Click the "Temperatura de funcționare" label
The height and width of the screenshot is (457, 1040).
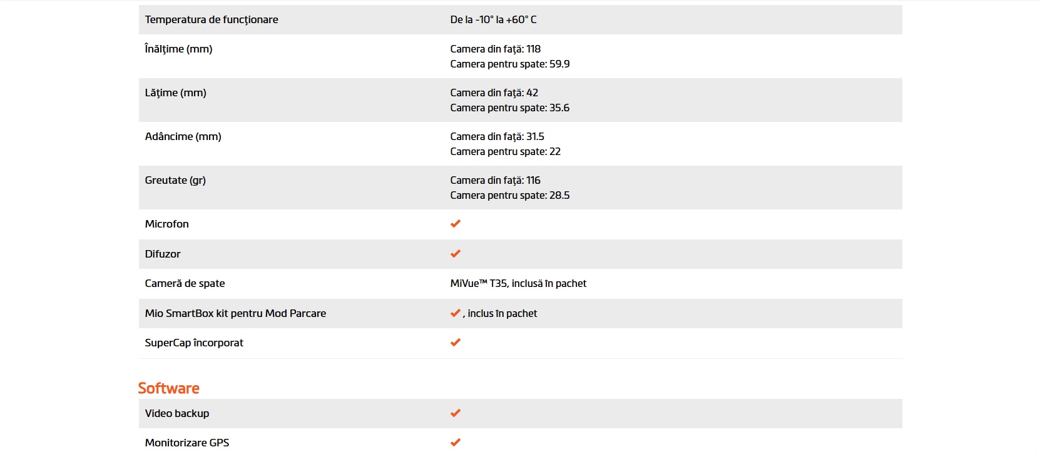(212, 20)
